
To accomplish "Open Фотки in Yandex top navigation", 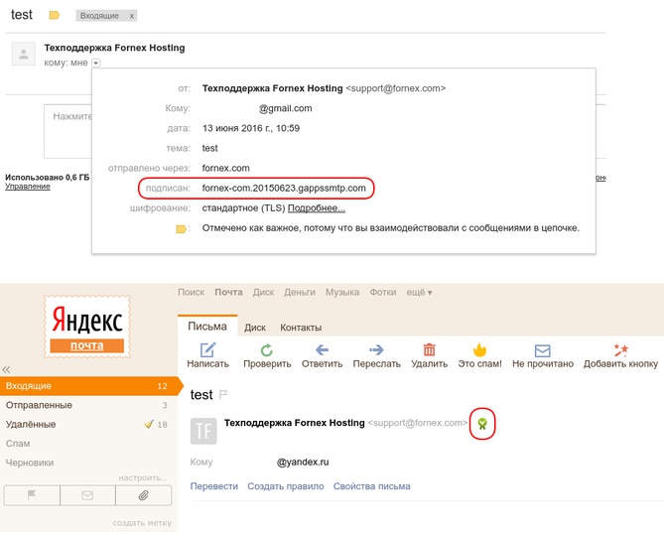I will click(383, 292).
